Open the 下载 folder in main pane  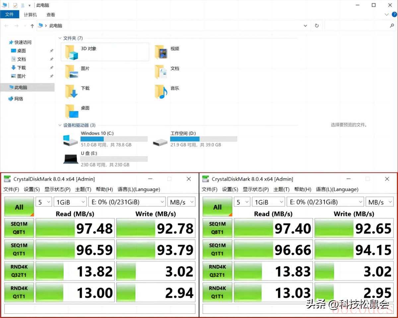coord(77,91)
